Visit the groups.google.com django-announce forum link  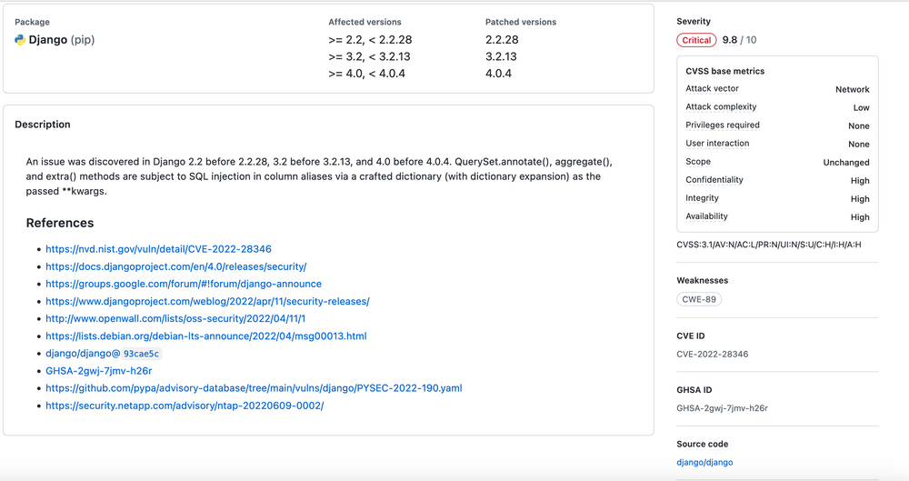(183, 284)
